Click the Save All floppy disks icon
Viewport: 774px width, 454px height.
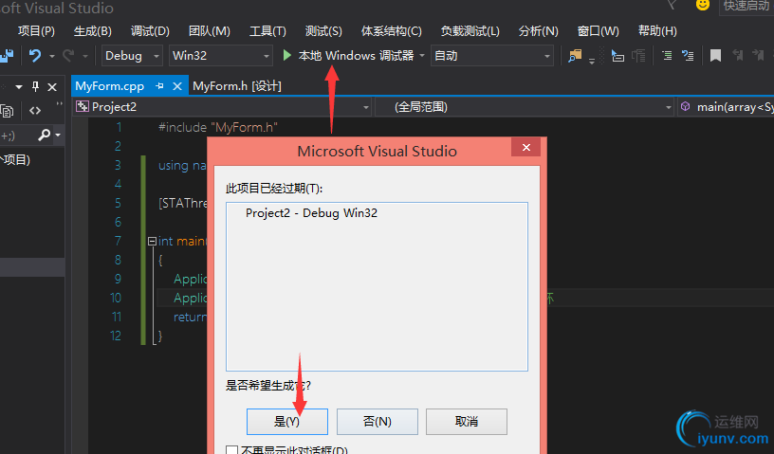pyautogui.click(x=7, y=56)
